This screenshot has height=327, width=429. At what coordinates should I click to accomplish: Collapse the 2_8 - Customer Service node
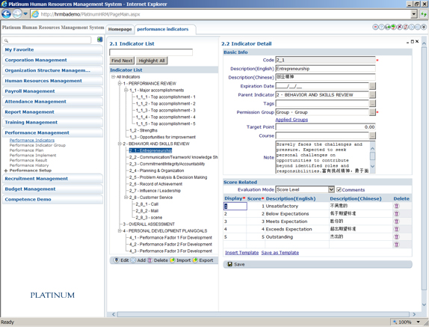tap(126, 198)
